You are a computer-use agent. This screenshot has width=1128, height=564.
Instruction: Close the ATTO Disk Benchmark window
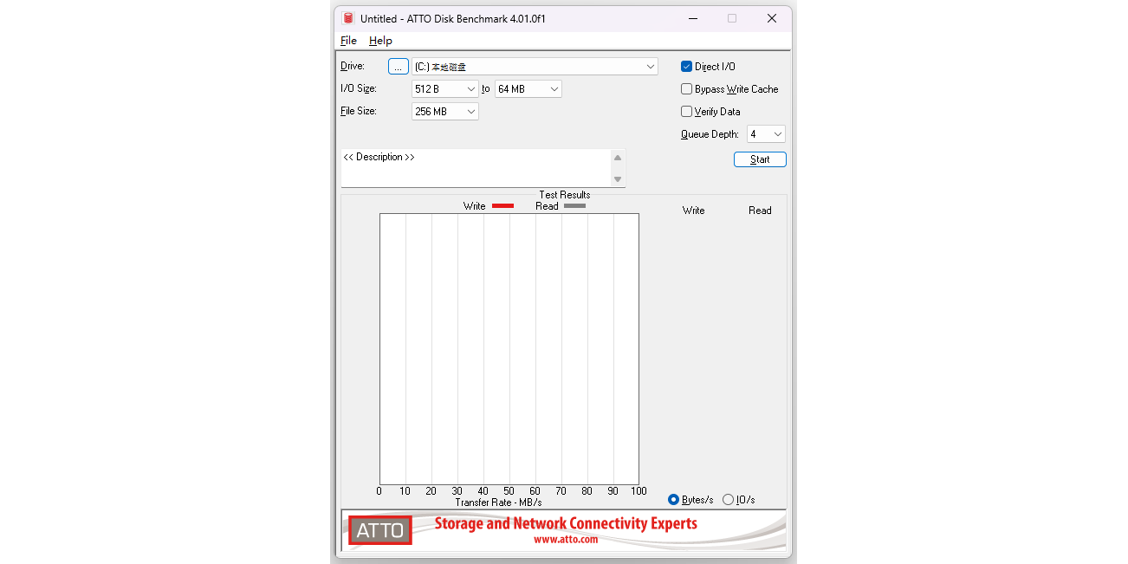[772, 18]
